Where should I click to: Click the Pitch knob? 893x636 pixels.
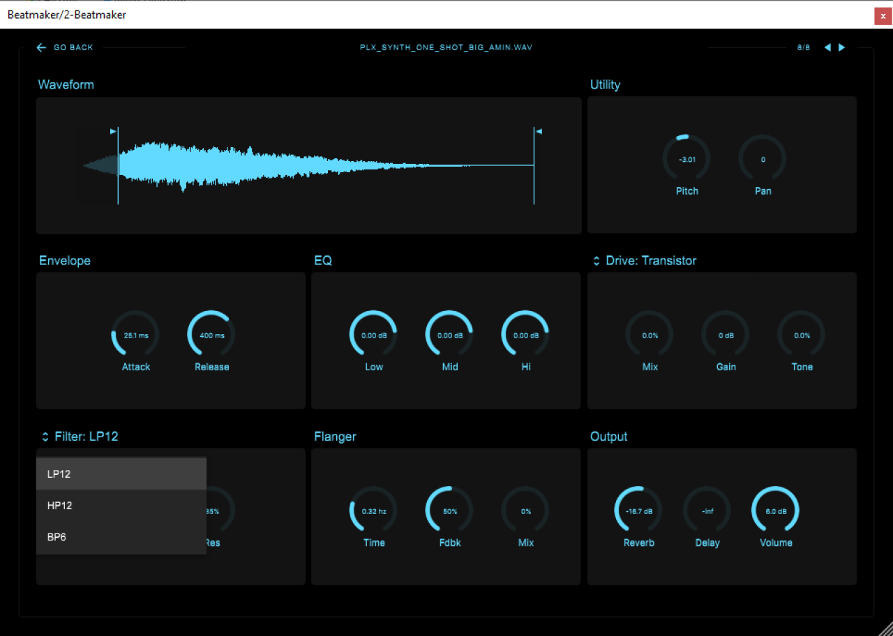coord(686,159)
